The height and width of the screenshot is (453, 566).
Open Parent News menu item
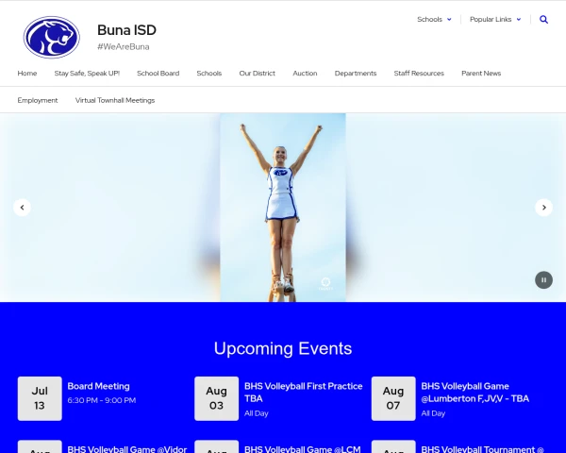pos(481,74)
